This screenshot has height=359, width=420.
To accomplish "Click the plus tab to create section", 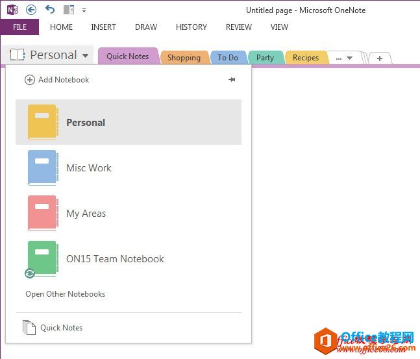I will [x=380, y=58].
